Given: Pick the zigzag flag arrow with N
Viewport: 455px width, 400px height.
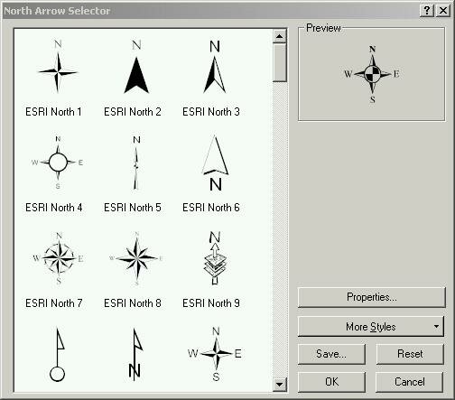Looking at the screenshot, I should 135,355.
